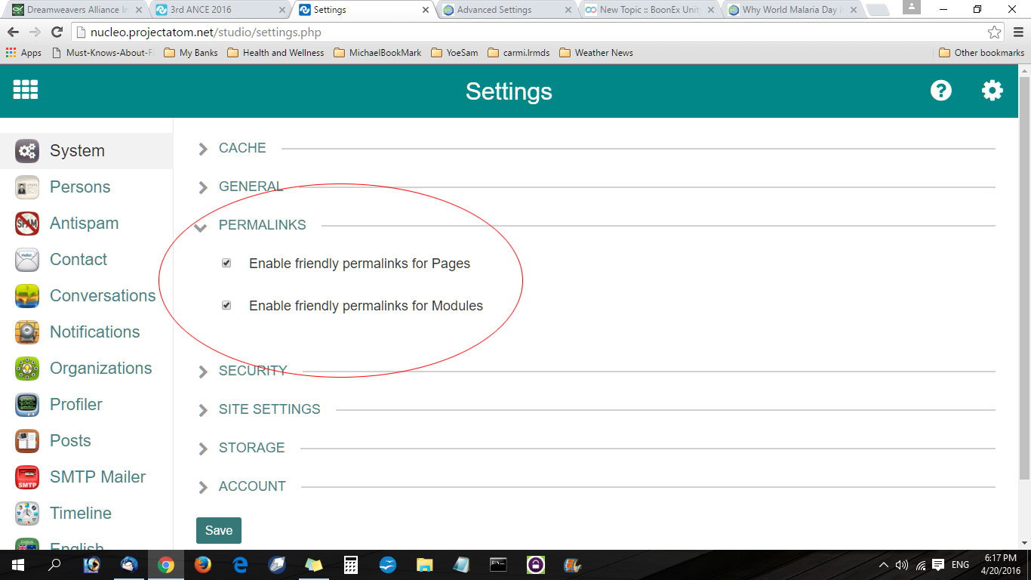Open Other bookmarks folder
The image size is (1031, 580).
point(982,53)
